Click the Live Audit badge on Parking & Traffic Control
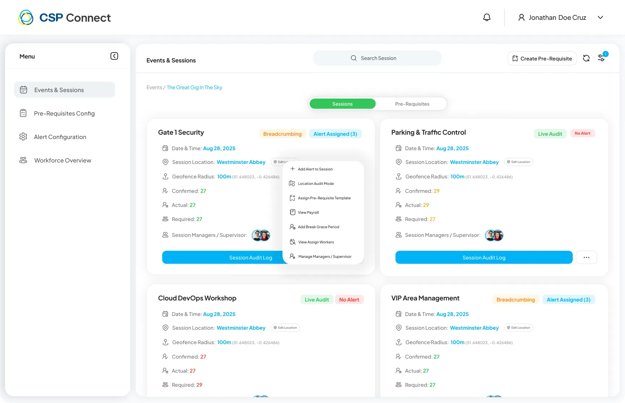The image size is (625, 403). coord(550,134)
